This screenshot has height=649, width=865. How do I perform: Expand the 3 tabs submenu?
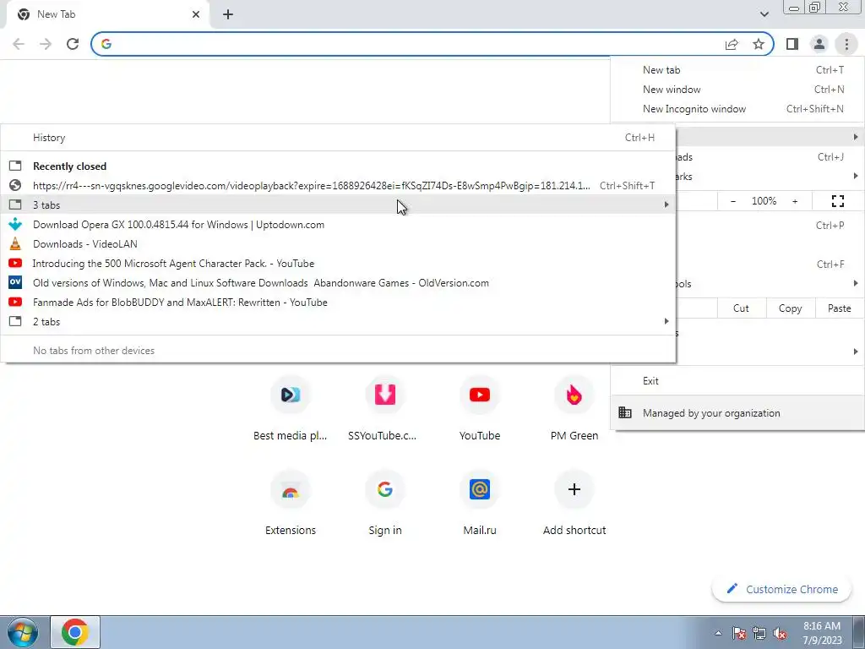point(338,205)
